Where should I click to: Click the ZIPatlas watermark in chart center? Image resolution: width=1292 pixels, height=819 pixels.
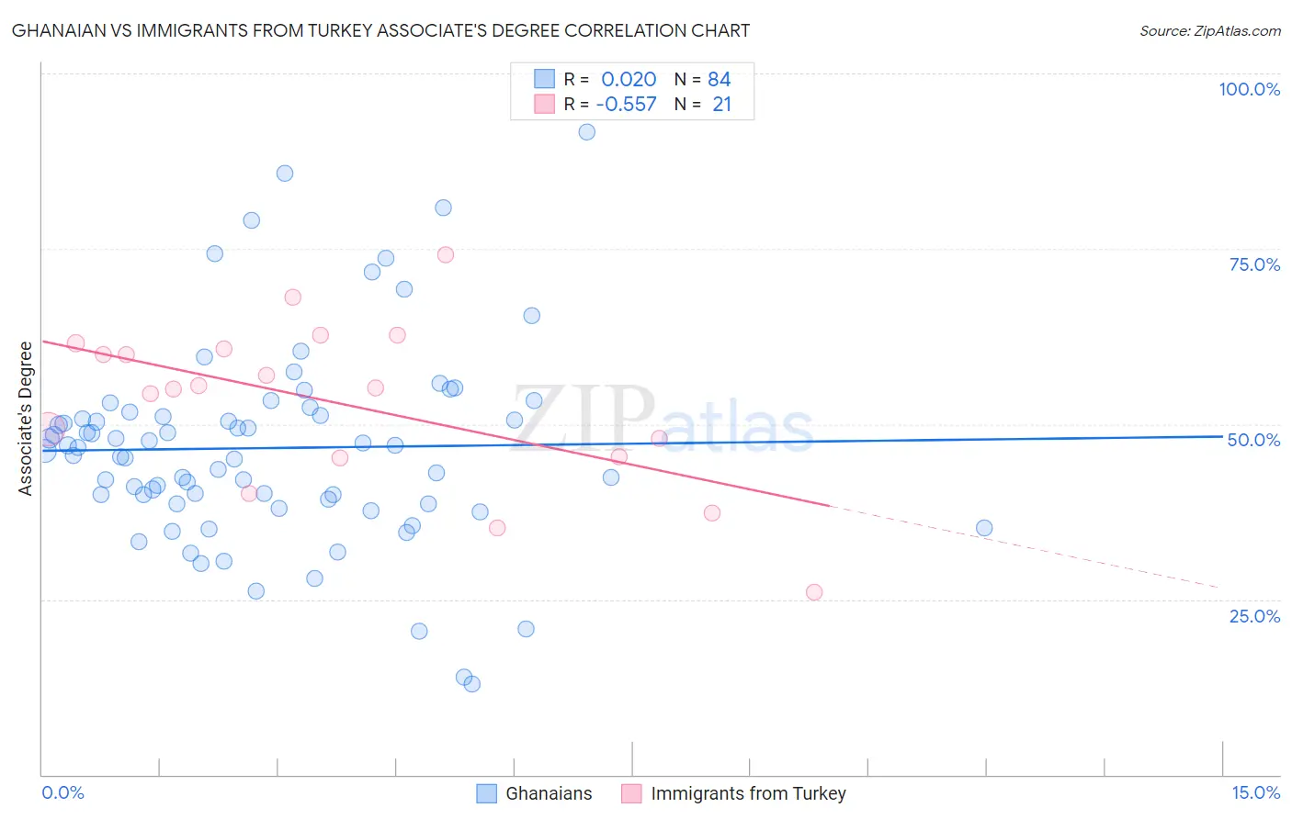(662, 418)
